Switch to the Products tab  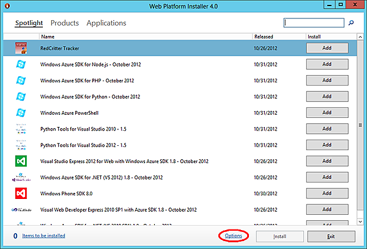[64, 23]
